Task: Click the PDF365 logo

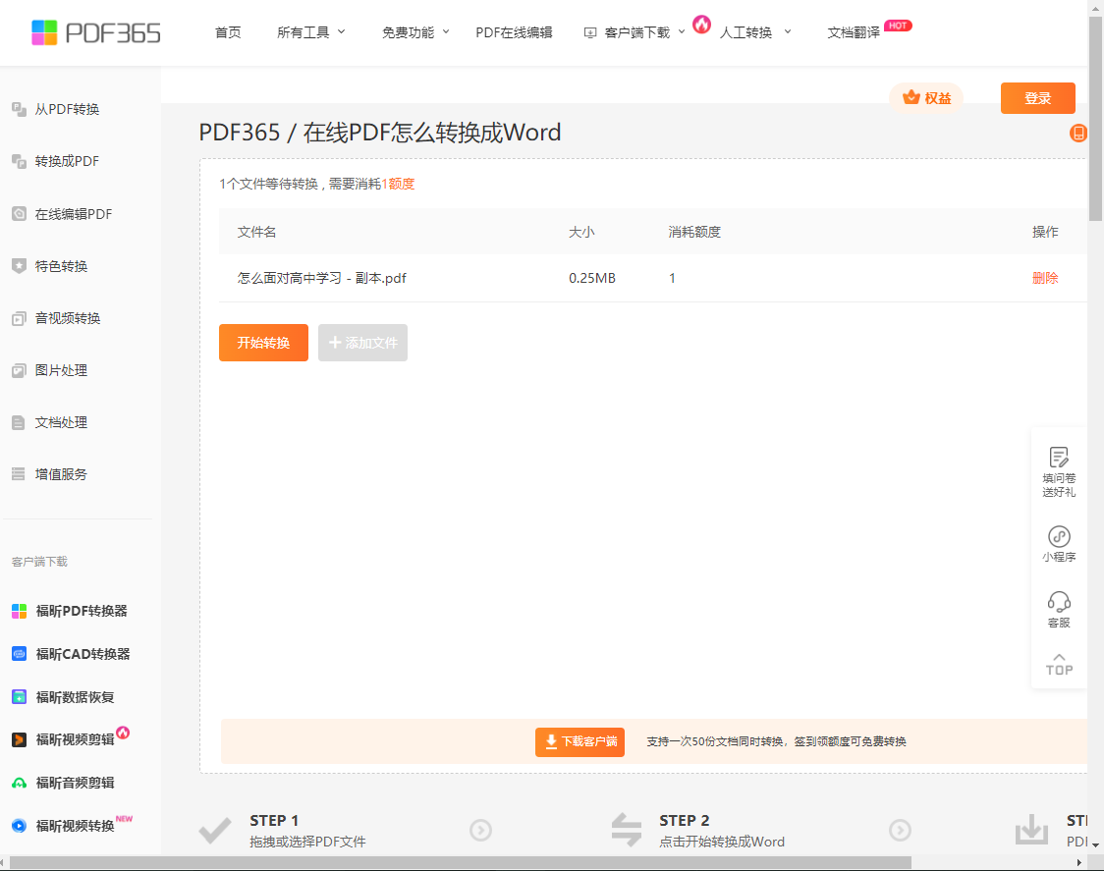Action: coord(95,32)
